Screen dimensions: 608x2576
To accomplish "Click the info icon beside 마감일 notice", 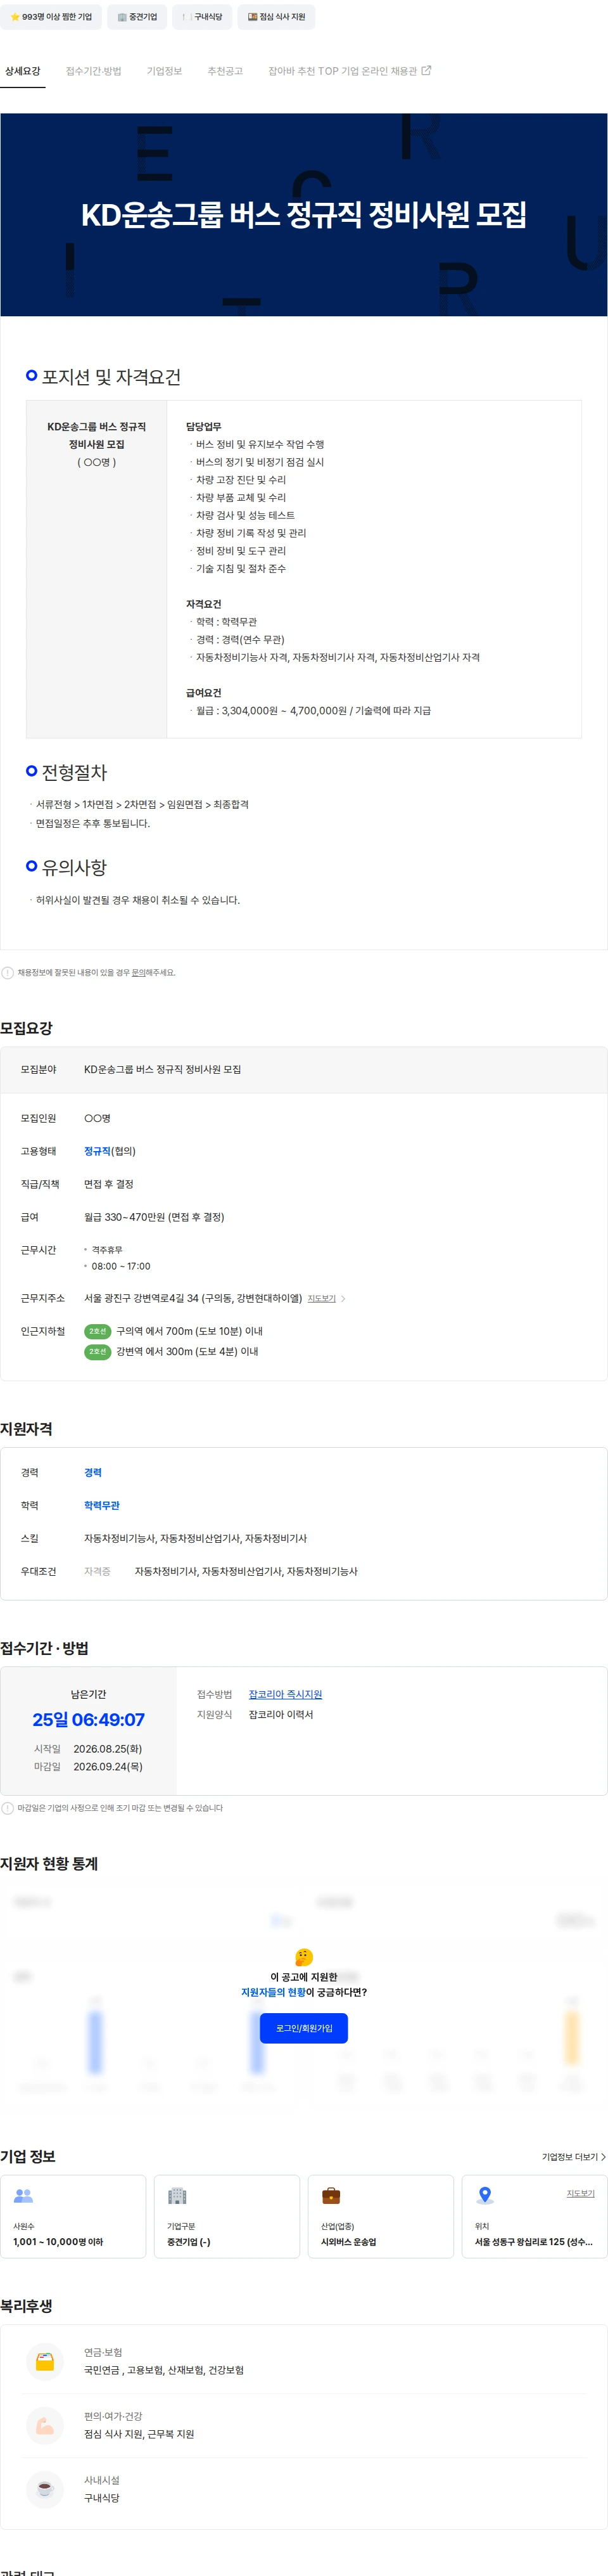I will 8,1808.
